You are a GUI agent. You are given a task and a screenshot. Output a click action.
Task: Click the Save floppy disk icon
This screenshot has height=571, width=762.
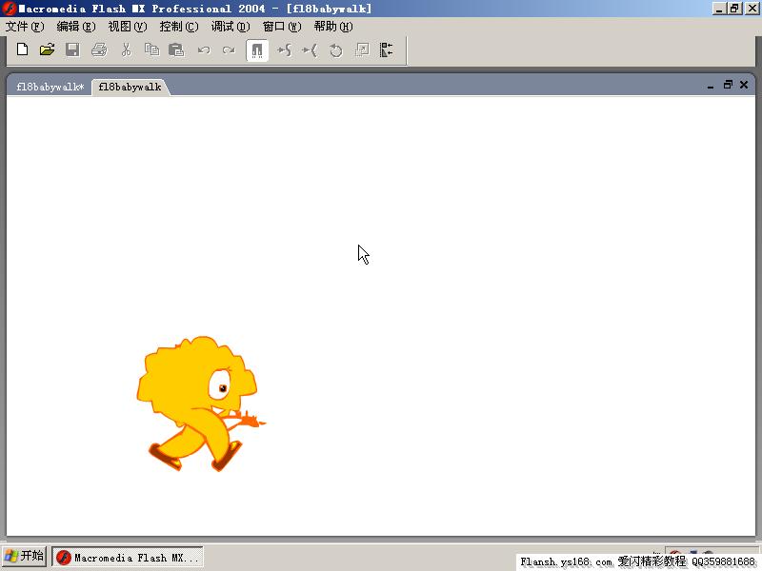click(73, 49)
